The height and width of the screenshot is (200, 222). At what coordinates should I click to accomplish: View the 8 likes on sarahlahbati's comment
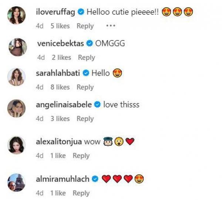[x=60, y=87]
